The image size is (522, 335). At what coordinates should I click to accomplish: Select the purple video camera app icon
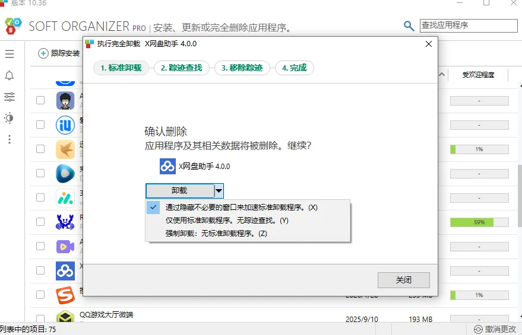point(65,247)
